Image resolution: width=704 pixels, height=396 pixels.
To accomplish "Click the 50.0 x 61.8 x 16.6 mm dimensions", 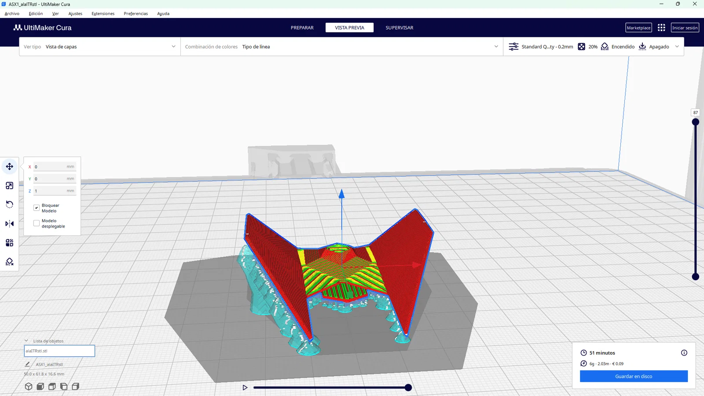I will (44, 374).
